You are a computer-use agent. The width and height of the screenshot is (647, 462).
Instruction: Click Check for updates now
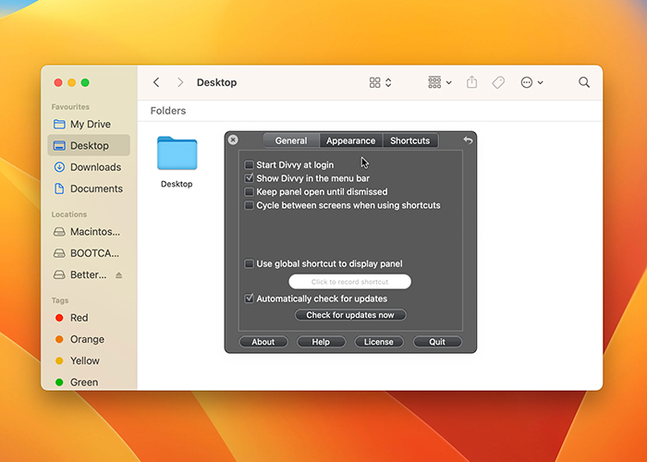coord(350,315)
